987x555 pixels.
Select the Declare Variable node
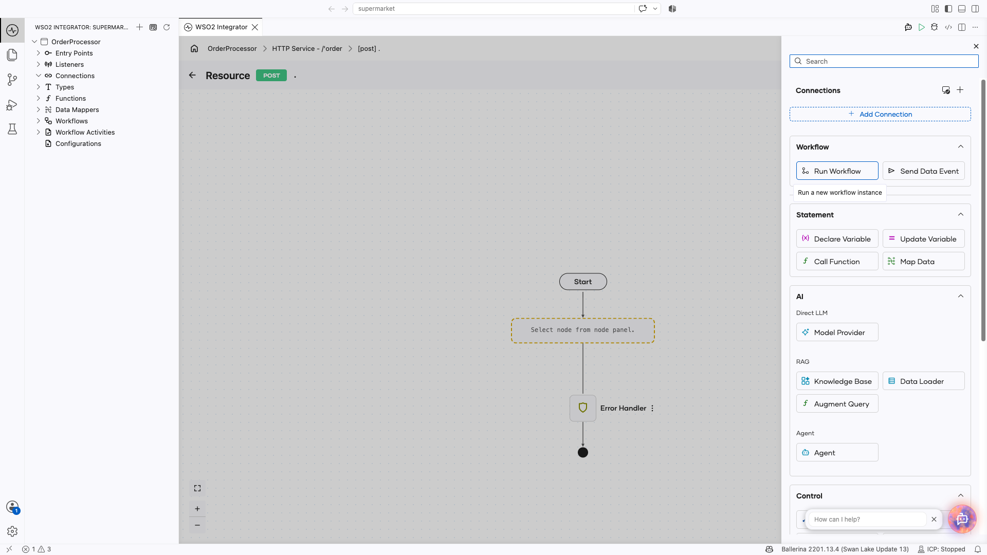(837, 239)
